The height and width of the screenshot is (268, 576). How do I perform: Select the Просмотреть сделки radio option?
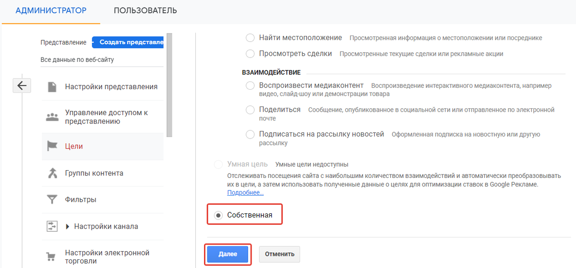250,54
